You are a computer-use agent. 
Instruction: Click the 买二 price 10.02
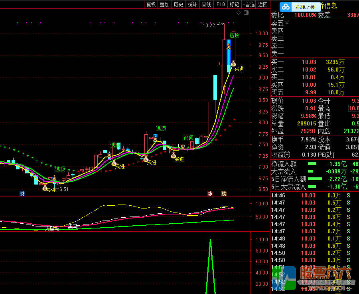click(x=309, y=70)
